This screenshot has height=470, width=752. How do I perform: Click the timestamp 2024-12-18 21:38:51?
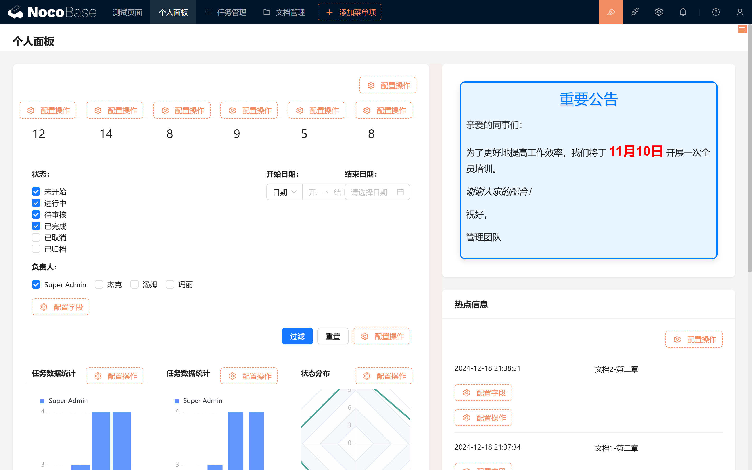pyautogui.click(x=487, y=368)
